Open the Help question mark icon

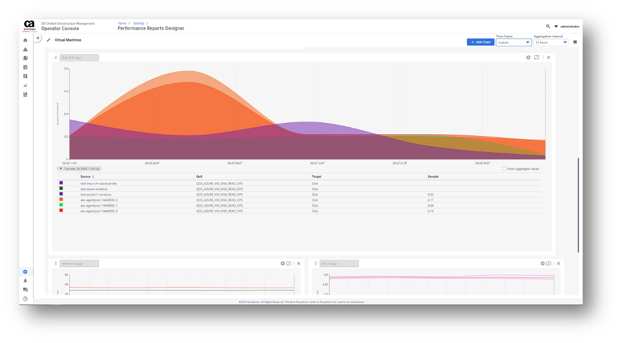25,298
